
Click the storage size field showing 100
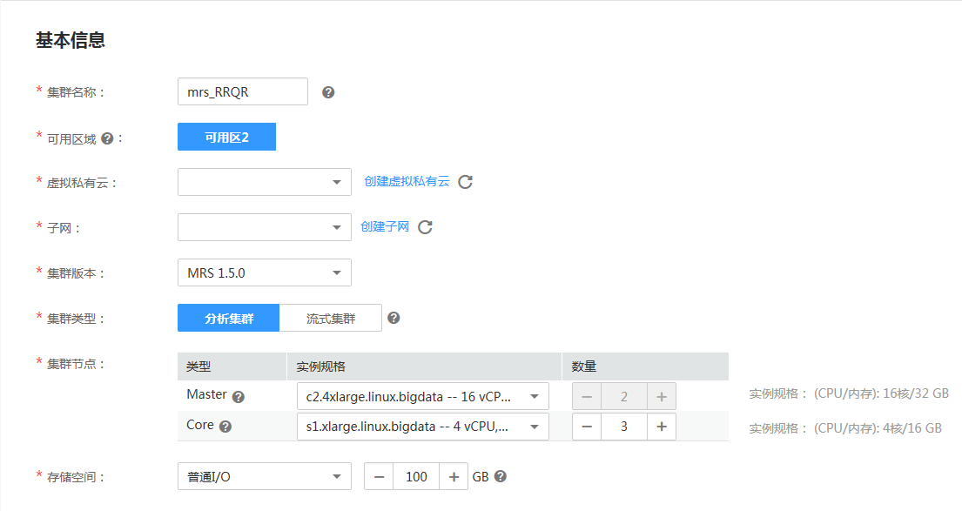pyautogui.click(x=417, y=476)
